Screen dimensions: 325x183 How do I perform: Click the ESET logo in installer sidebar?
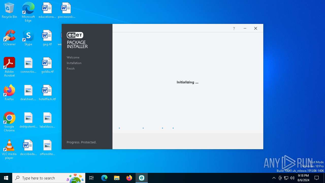(x=75, y=35)
